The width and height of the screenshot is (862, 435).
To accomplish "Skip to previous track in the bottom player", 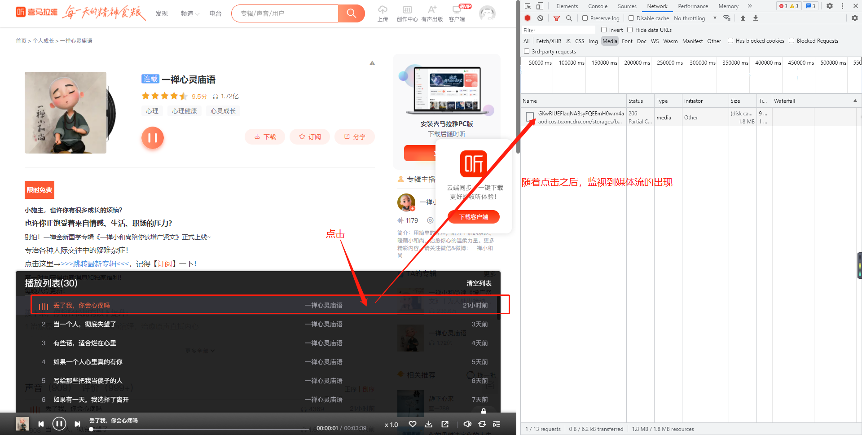I will 41,424.
